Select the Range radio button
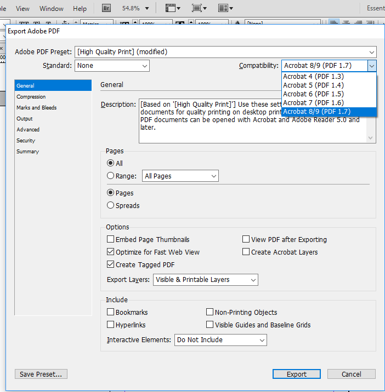The image size is (385, 392). [x=111, y=176]
